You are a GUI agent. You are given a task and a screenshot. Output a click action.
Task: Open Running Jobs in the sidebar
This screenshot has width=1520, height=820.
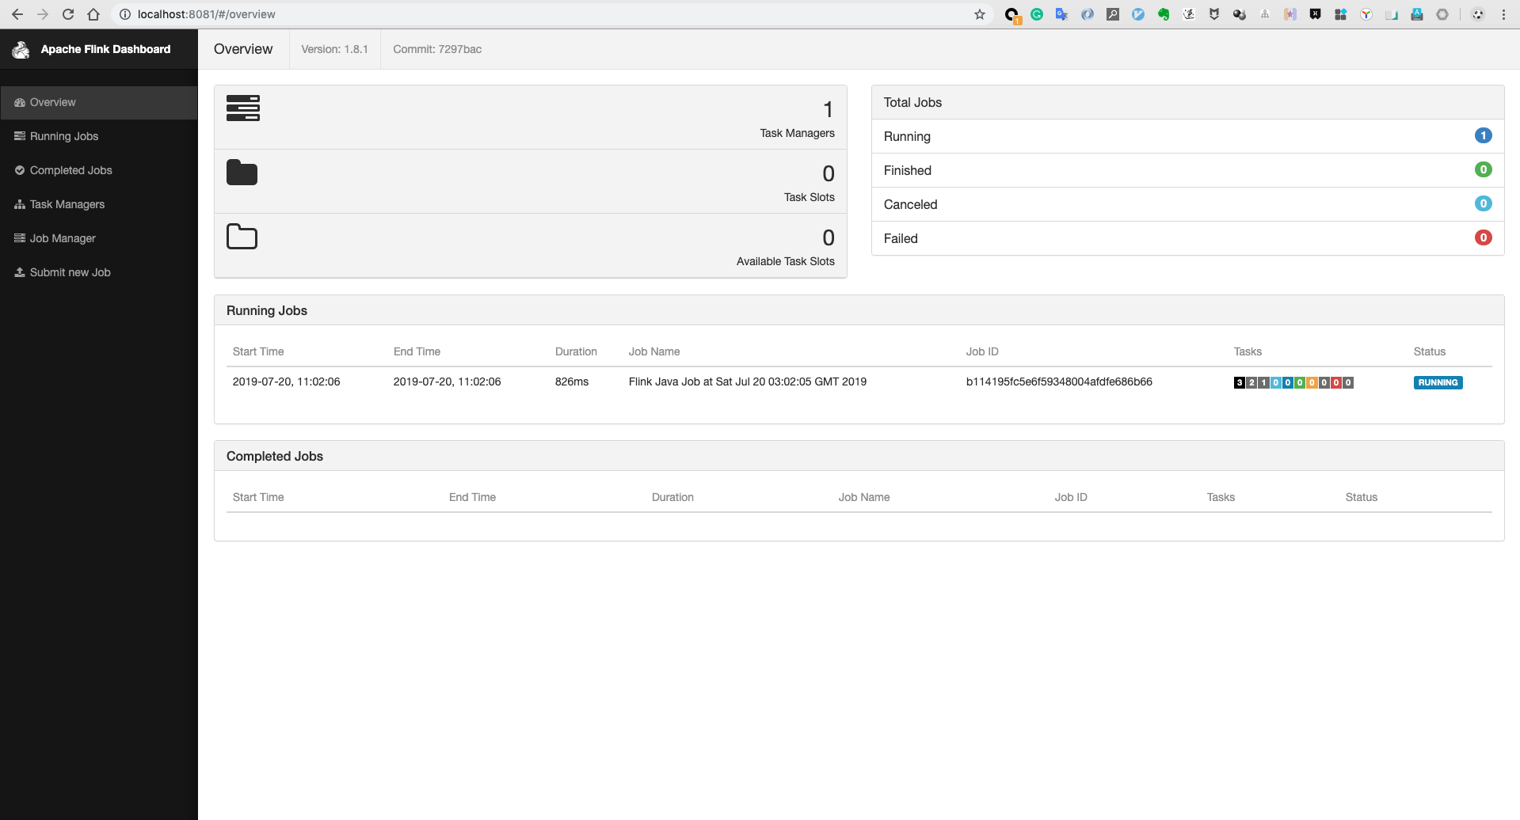point(99,136)
